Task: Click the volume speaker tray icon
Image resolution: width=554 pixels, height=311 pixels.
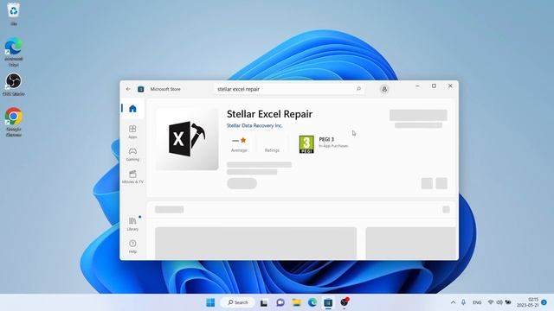Action: tap(499, 302)
